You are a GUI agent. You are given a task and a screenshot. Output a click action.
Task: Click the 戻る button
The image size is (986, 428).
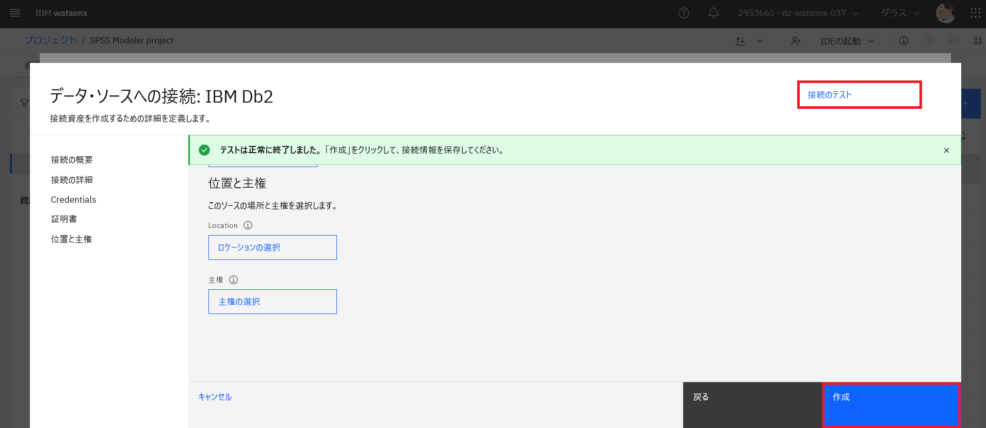[752, 405]
